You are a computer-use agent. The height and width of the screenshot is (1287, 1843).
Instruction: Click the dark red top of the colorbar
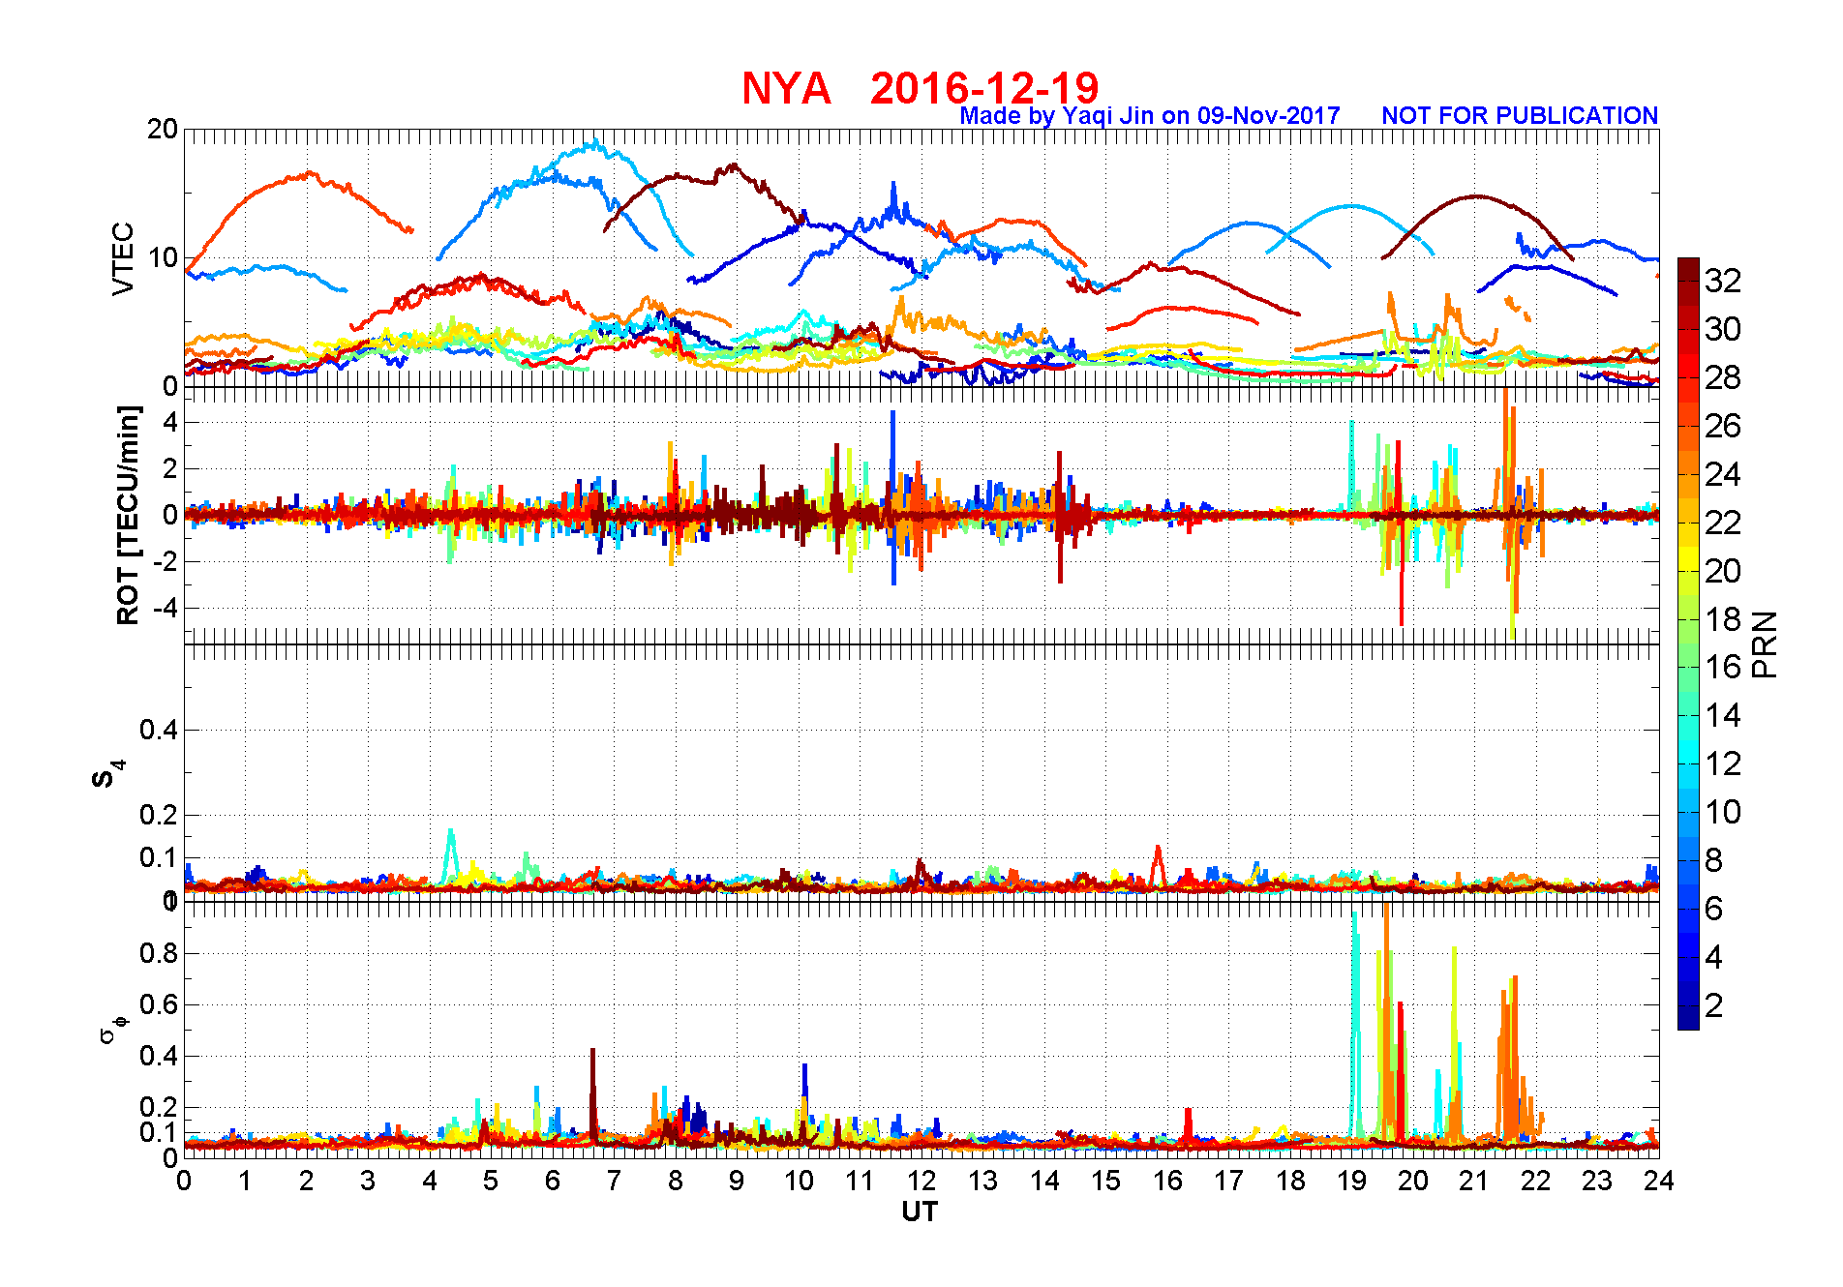[x=1688, y=270]
